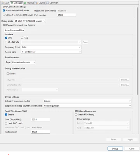This screenshot has height=155, width=140.
Task: Select the JTAG interface radio button
Action: click(x=22, y=38)
